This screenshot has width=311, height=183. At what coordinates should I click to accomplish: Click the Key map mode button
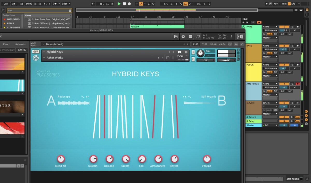click(x=276, y=4)
